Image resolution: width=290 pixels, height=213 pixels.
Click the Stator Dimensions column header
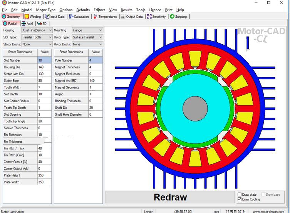point(20,52)
